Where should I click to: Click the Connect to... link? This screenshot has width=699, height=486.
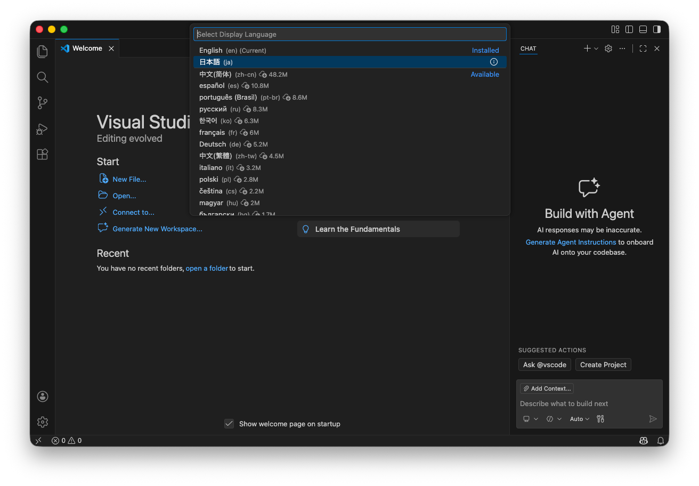[133, 213]
